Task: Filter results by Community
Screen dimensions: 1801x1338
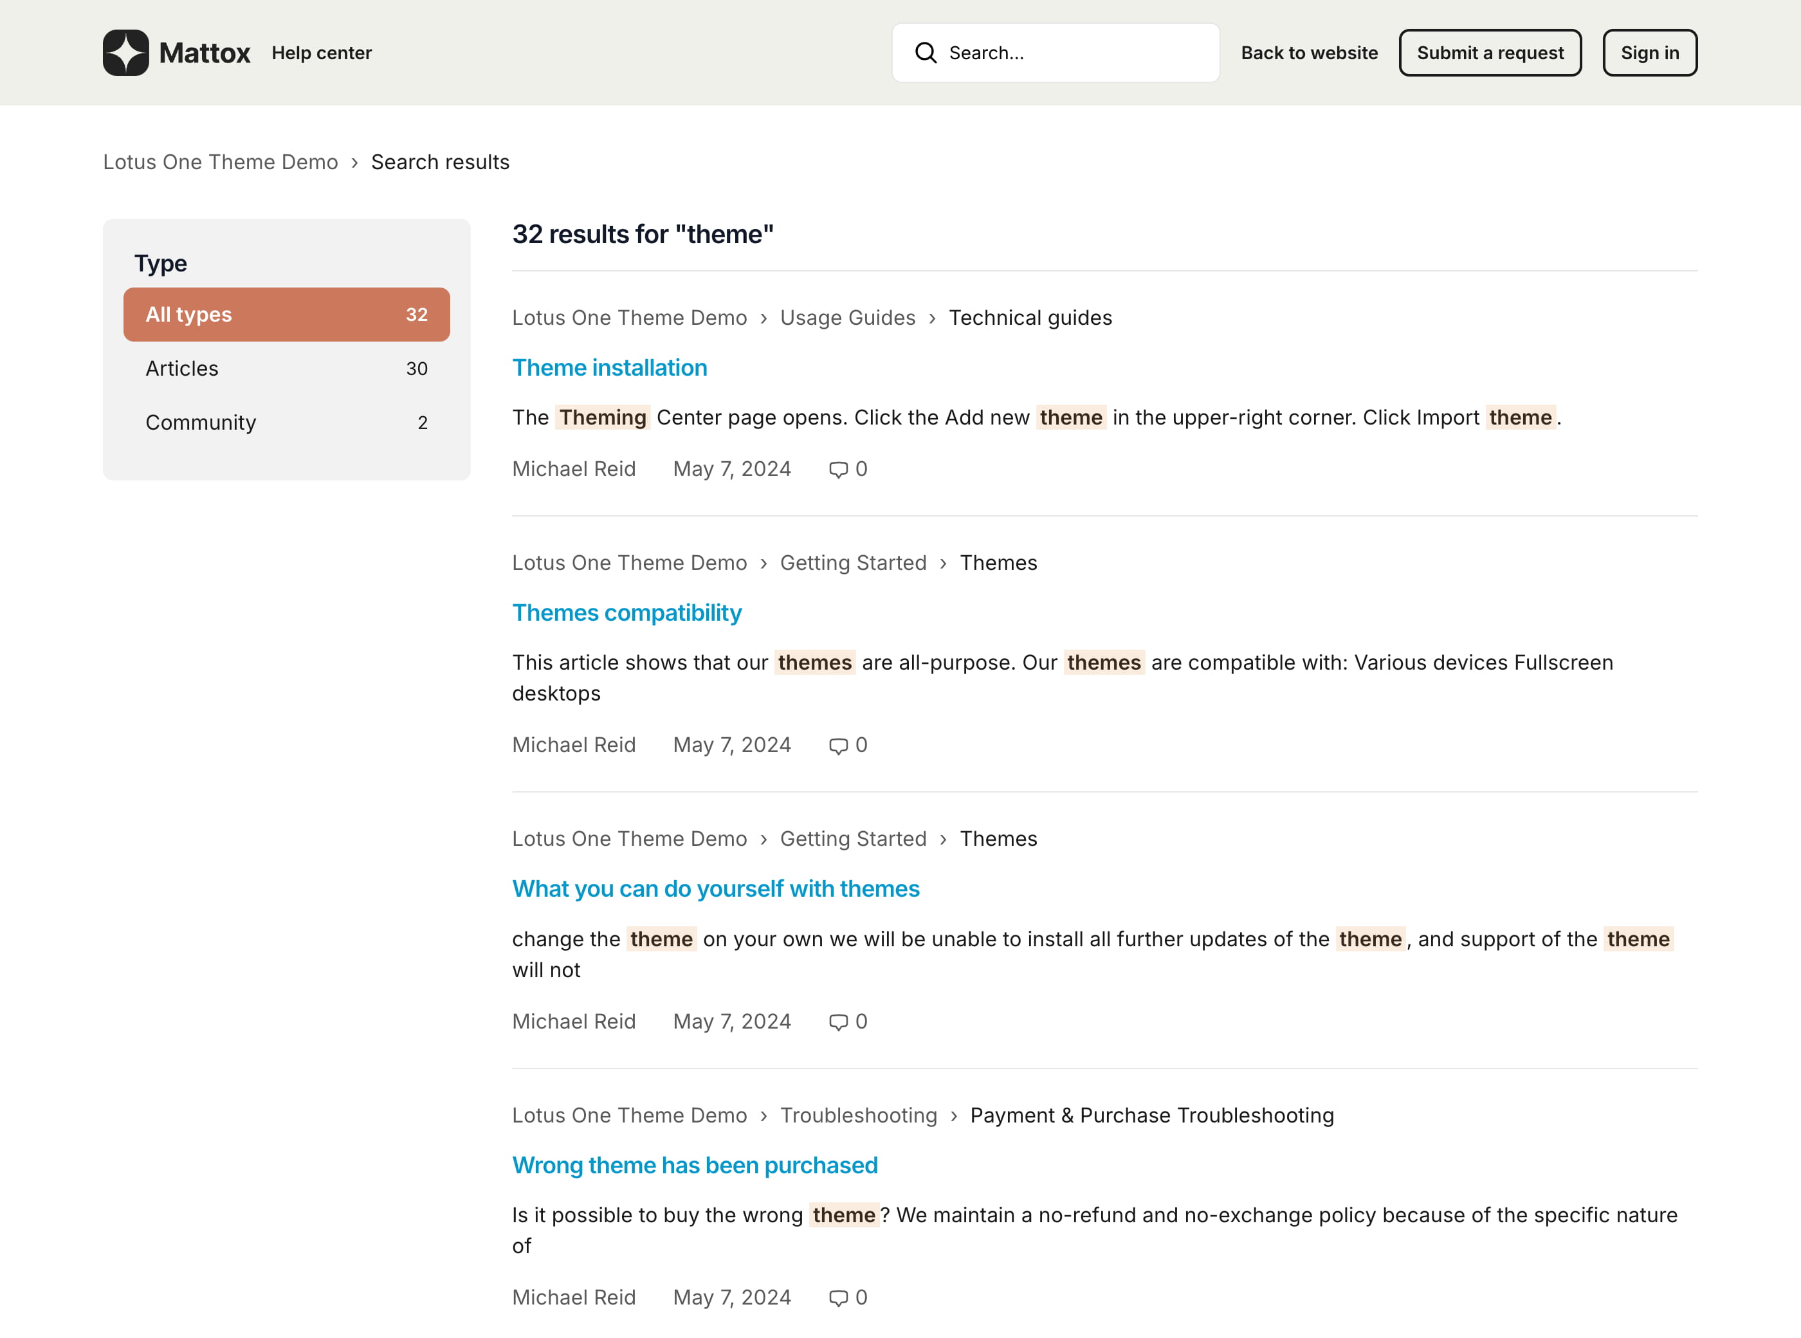Action: click(286, 422)
